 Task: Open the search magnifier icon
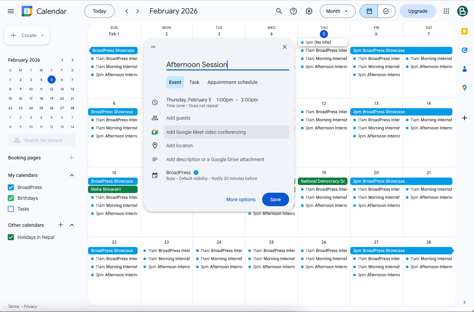[x=279, y=11]
